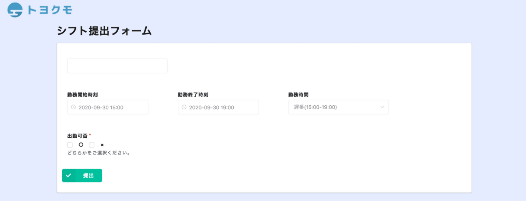
Task: Click clock icon in 勤務開始時刻 field
Action: (x=73, y=107)
